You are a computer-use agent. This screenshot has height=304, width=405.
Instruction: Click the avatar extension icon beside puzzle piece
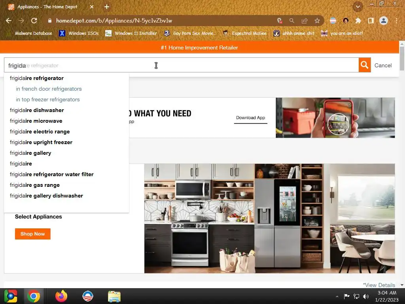point(346,21)
